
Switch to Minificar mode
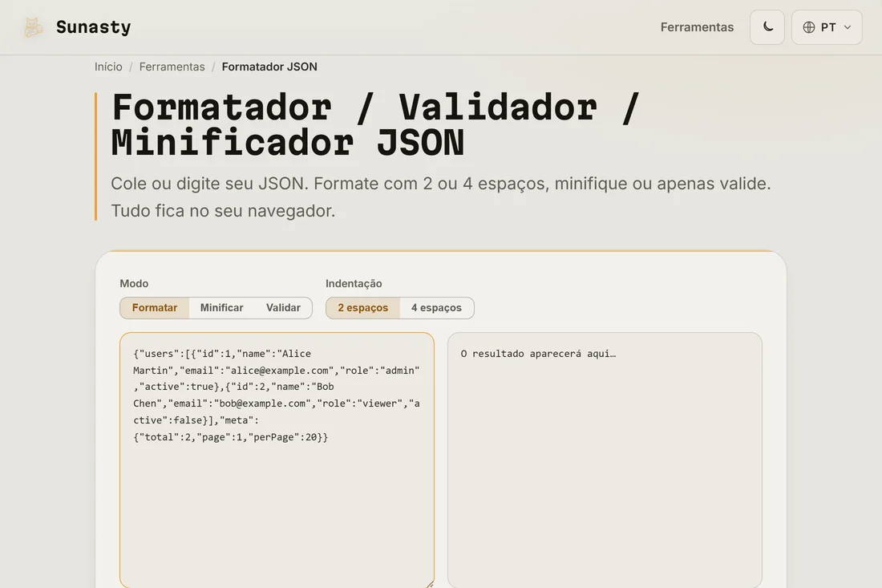[221, 308]
